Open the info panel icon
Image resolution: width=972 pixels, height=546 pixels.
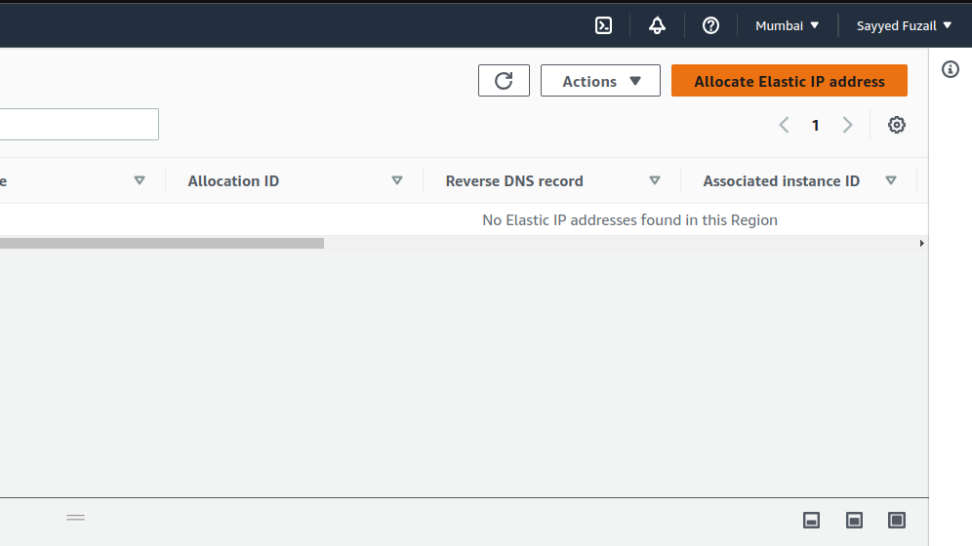coord(951,69)
